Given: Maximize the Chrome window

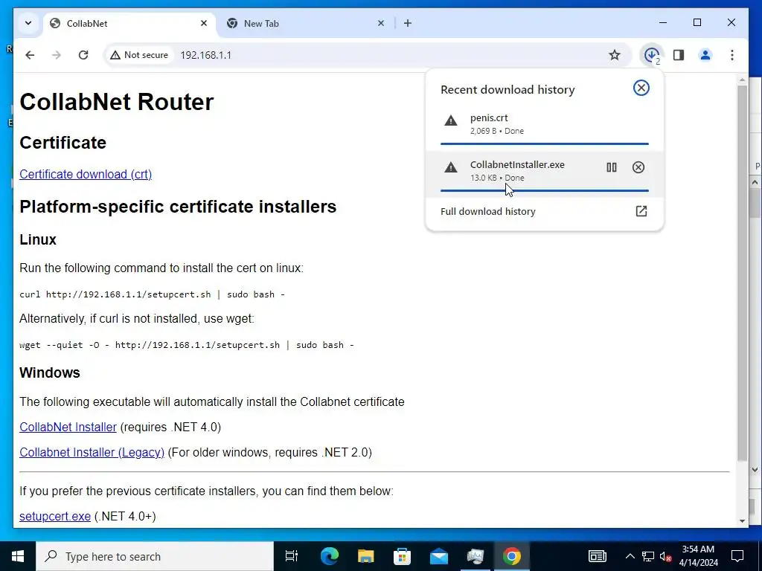Looking at the screenshot, I should [x=697, y=23].
